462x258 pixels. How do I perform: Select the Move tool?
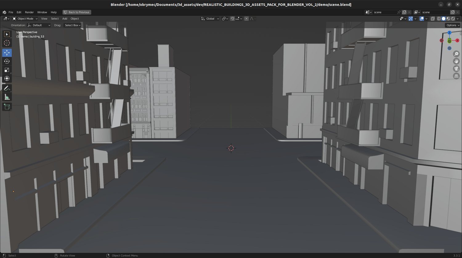click(x=7, y=53)
